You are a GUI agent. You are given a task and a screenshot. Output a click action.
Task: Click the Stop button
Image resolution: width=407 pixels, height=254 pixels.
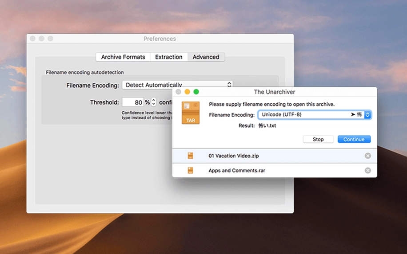[318, 139]
